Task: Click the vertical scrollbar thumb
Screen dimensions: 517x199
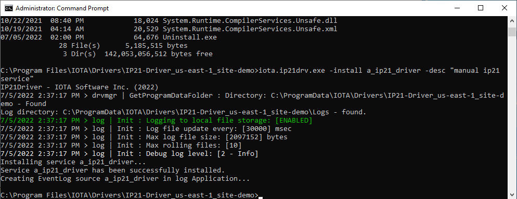Action: pos(512,32)
